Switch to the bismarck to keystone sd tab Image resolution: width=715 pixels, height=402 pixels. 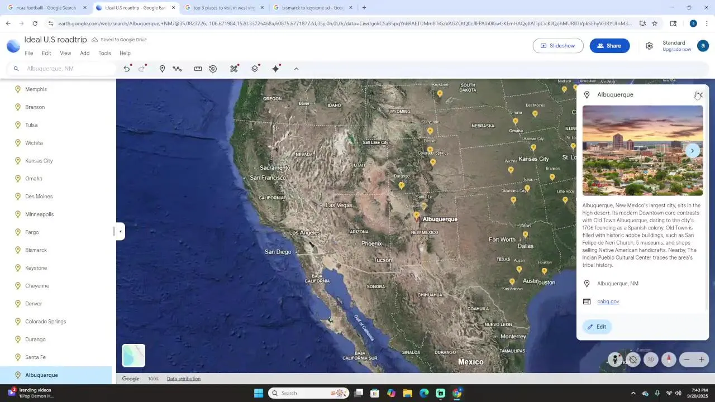[x=313, y=8]
